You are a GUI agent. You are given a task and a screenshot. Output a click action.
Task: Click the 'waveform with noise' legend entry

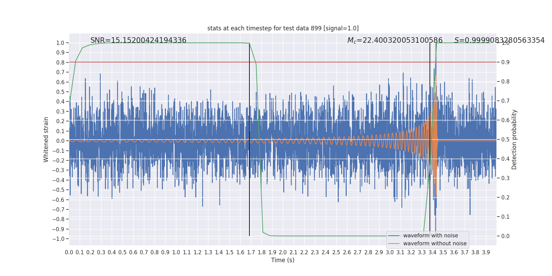coord(431,236)
